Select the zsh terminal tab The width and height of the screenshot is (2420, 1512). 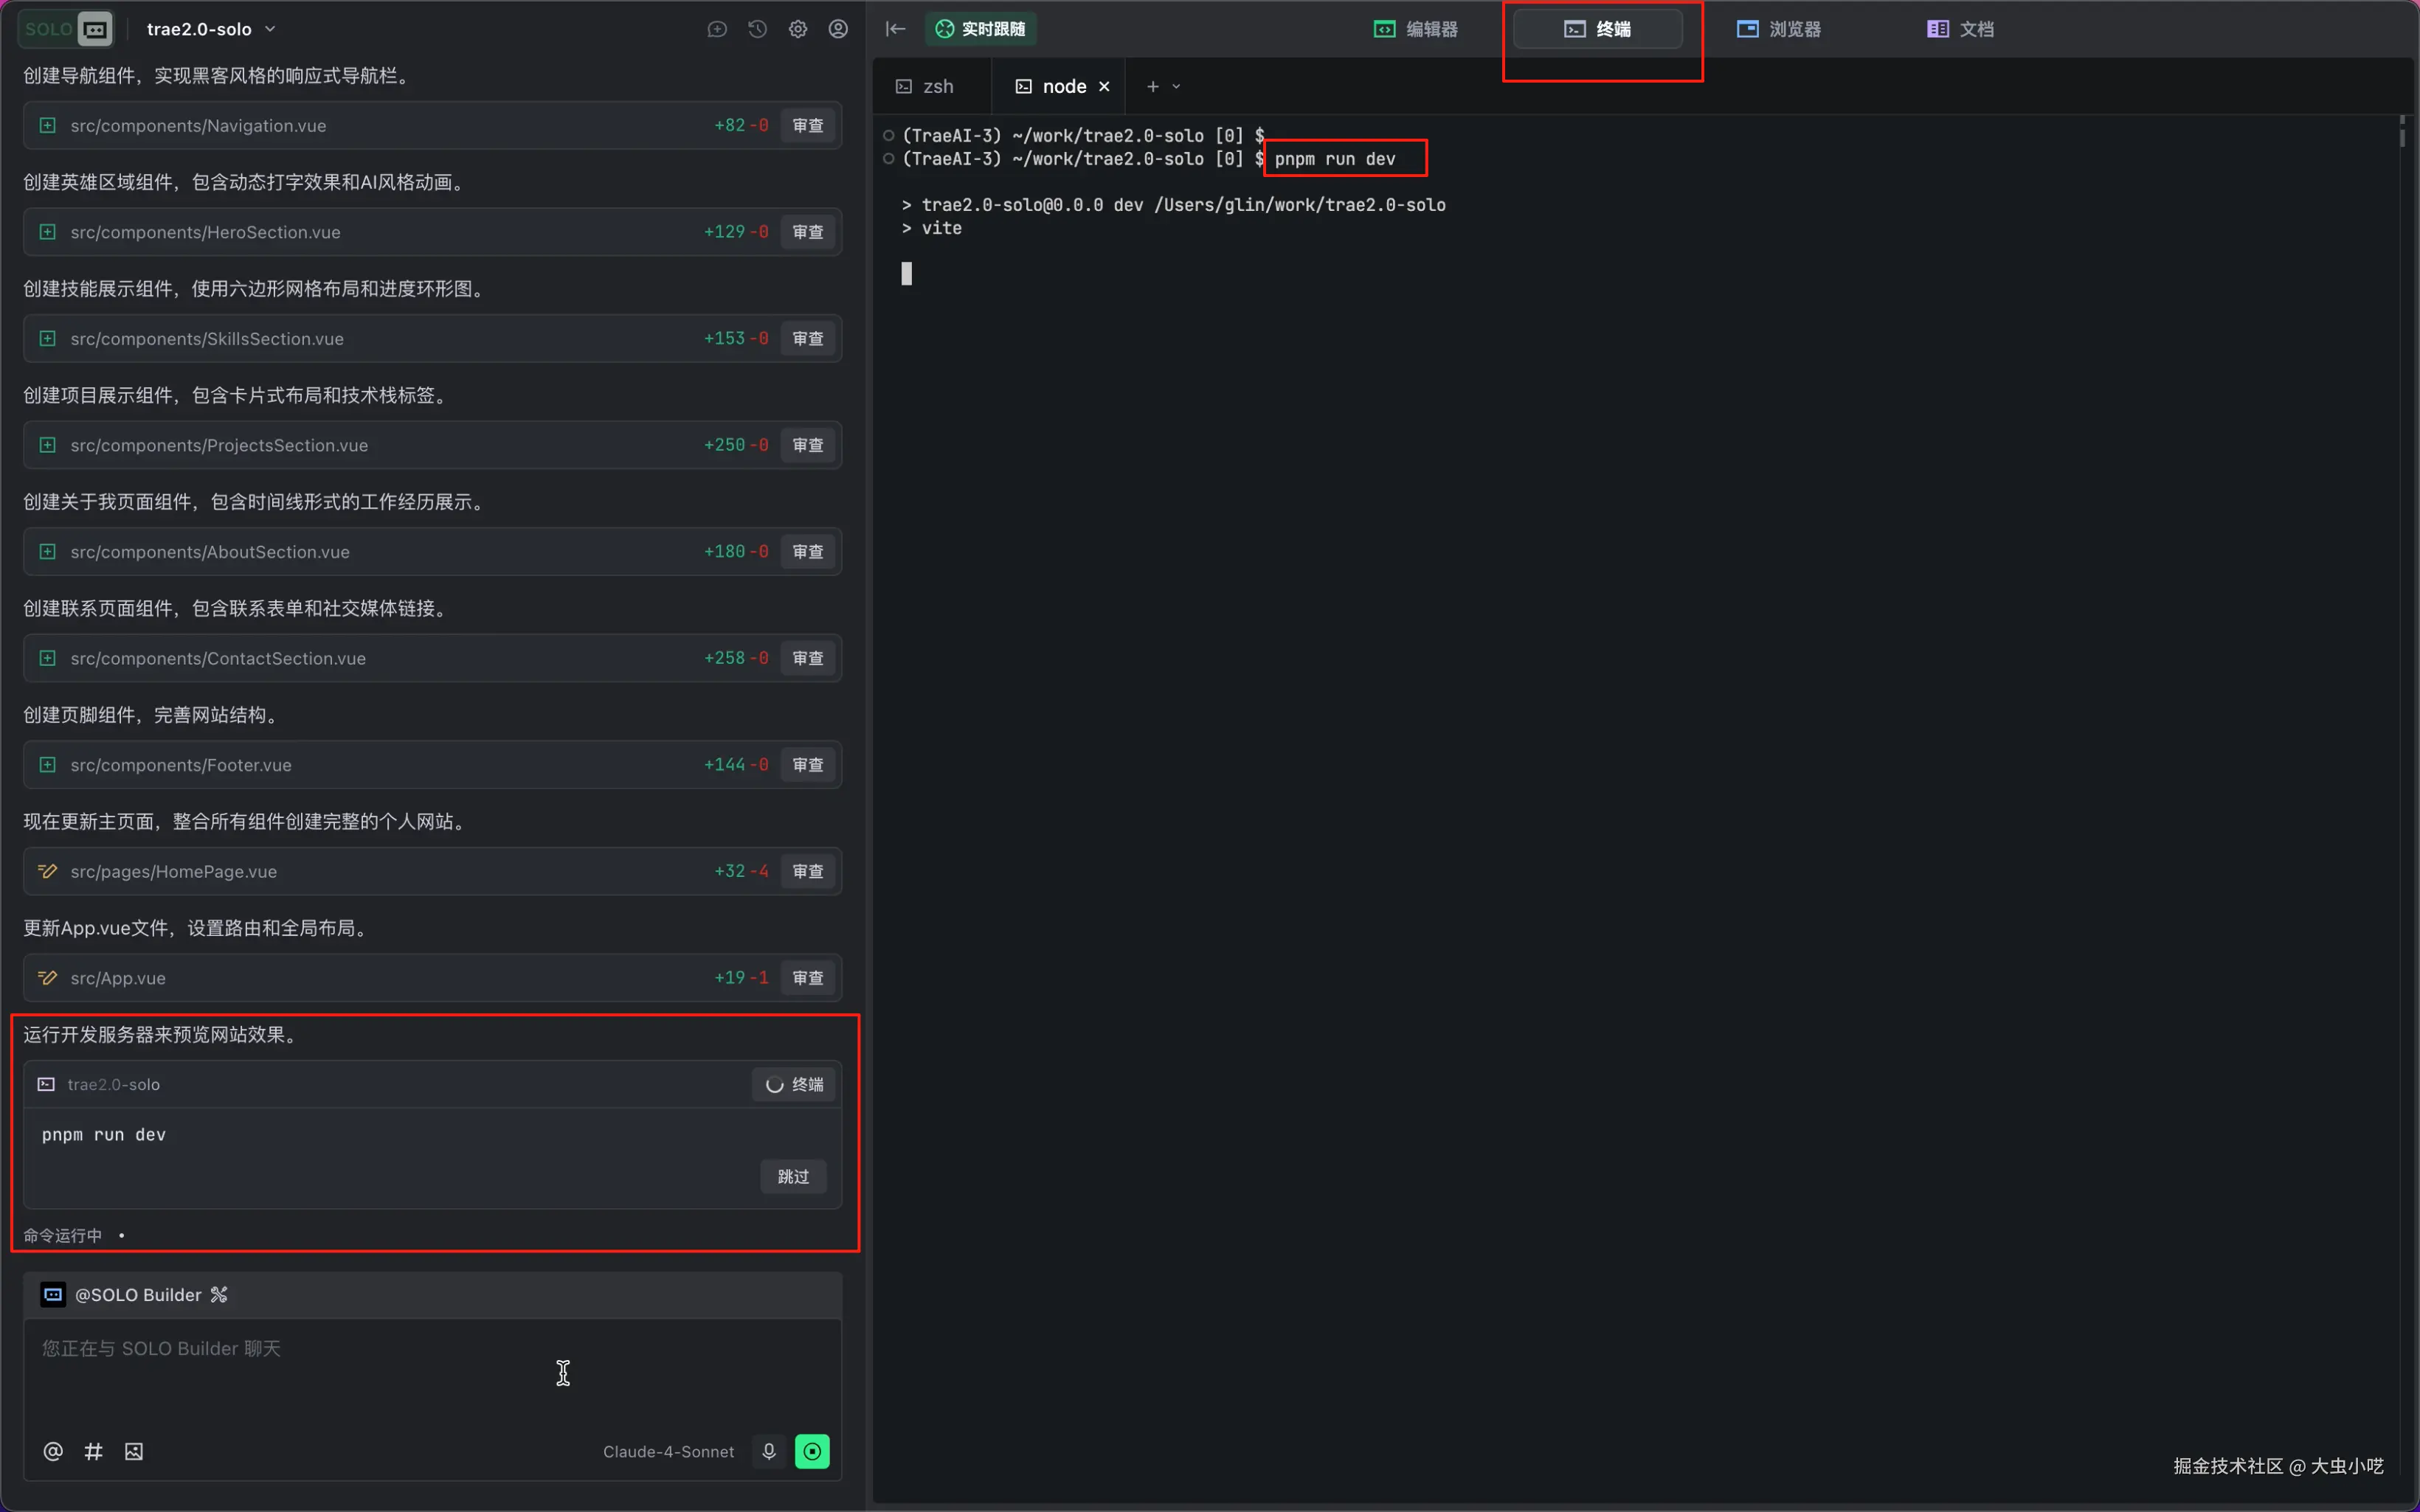click(925, 86)
